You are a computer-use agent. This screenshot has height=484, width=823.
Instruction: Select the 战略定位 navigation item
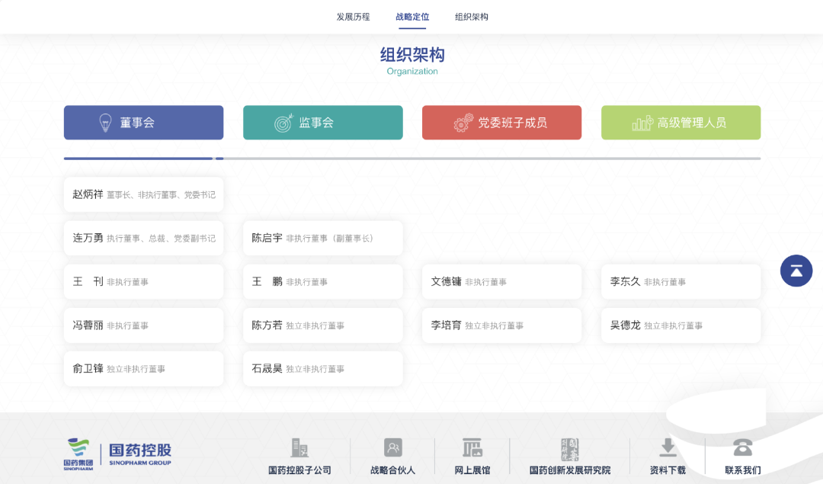(412, 15)
